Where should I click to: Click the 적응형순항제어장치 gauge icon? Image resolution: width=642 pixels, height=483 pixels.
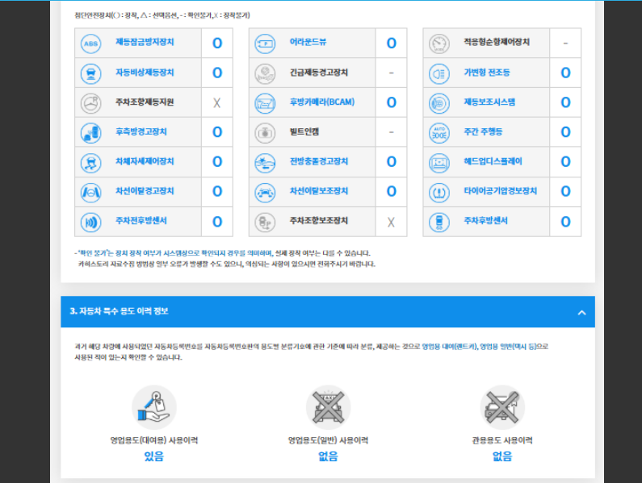[439, 44]
